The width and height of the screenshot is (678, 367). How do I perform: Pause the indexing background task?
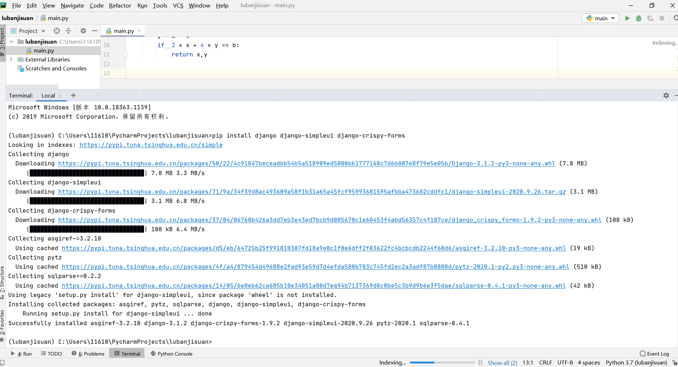point(480,362)
